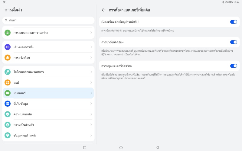Tap the back triangle navigation button
242x151 pixels.
pos(157,148)
